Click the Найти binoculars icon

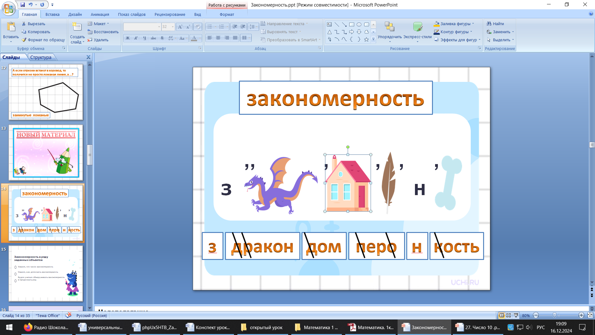[489, 24]
